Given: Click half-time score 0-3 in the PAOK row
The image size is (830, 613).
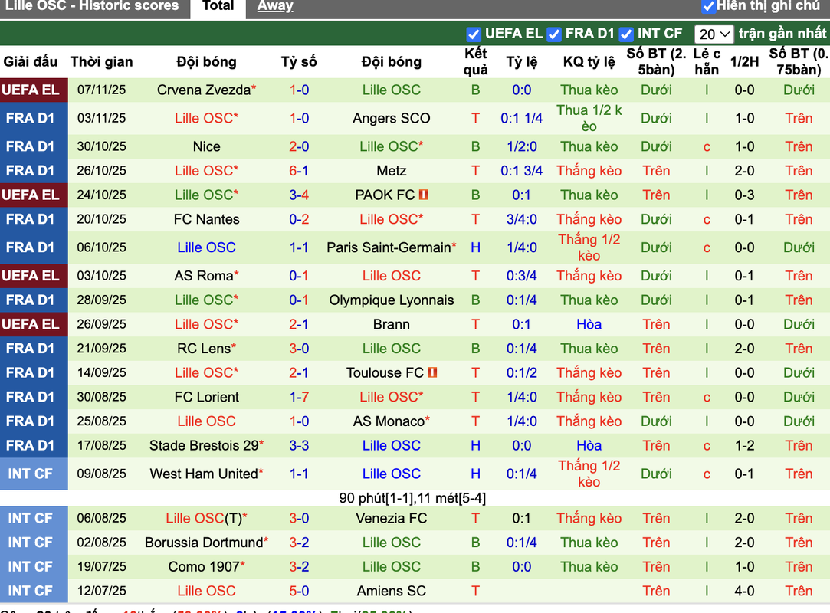Looking at the screenshot, I should click(x=744, y=195).
